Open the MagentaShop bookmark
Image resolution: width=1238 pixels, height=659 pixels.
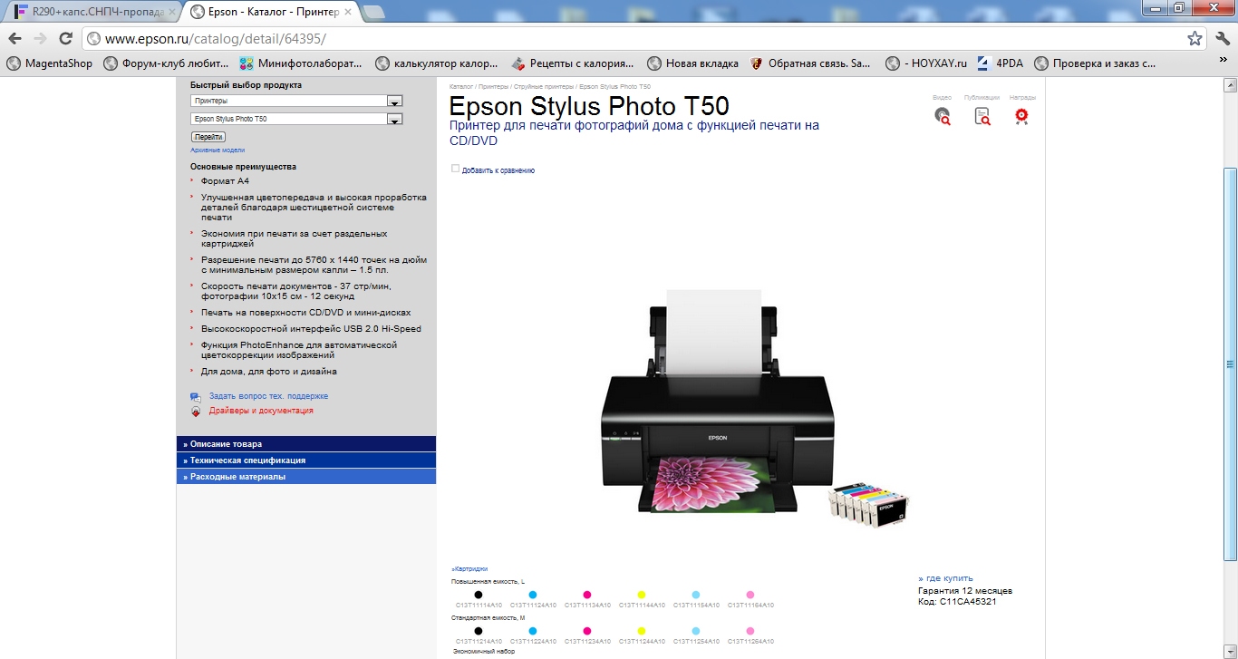pyautogui.click(x=49, y=63)
